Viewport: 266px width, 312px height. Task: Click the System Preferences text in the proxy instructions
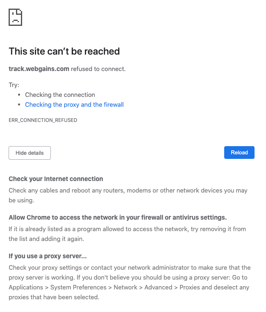coord(78,287)
